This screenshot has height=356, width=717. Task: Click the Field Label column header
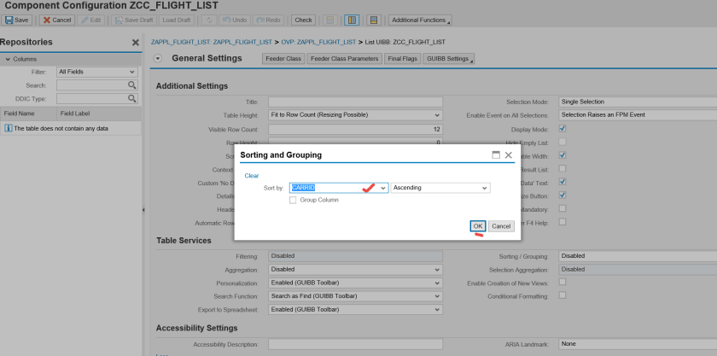(x=99, y=114)
